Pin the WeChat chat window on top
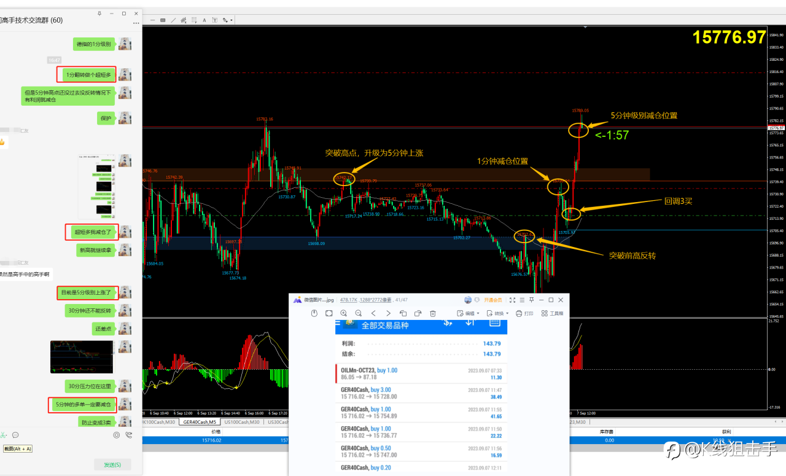This screenshot has width=786, height=476. coord(100,14)
